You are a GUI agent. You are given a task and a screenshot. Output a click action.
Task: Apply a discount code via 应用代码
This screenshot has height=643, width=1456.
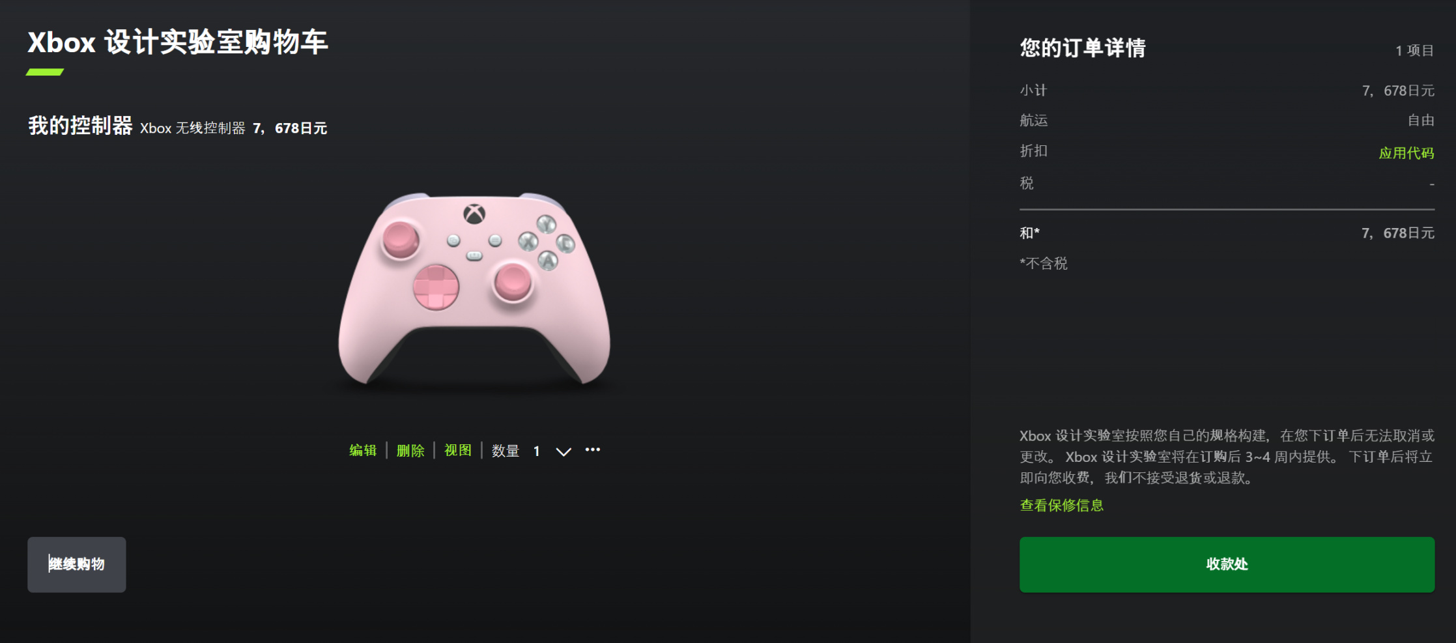coord(1406,153)
